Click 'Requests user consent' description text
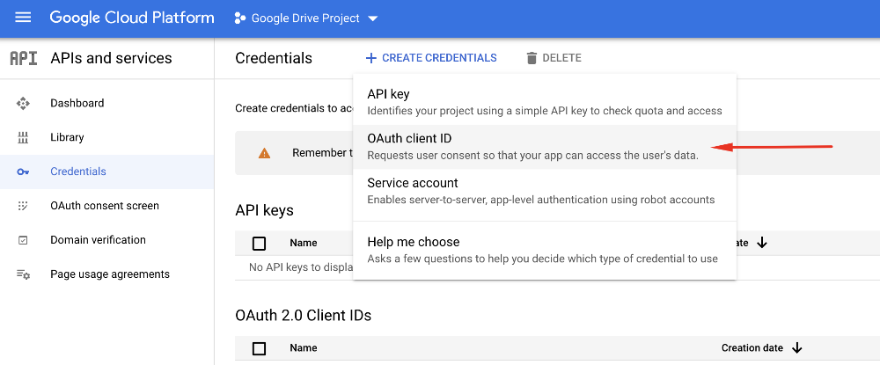This screenshot has width=880, height=365. coord(532,156)
